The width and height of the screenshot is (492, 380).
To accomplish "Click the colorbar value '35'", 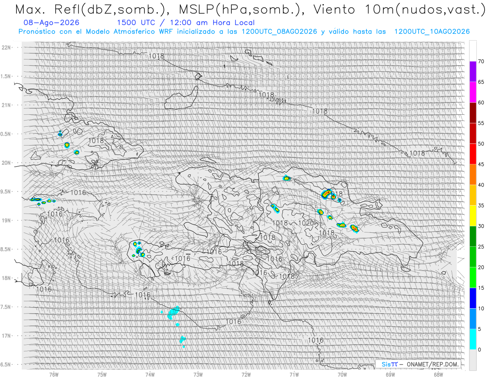I will (x=481, y=205).
